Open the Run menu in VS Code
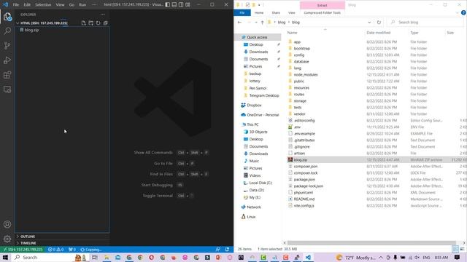The height and width of the screenshot is (262, 467). [x=82, y=5]
